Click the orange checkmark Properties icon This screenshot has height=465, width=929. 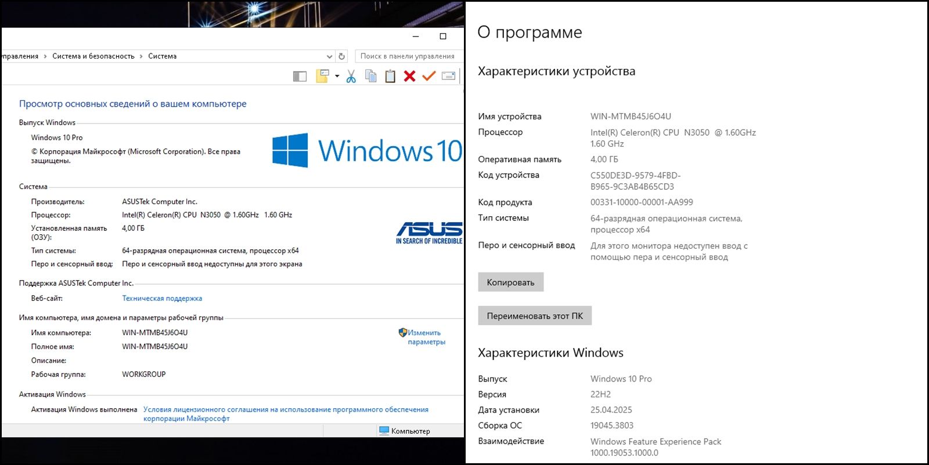pyautogui.click(x=429, y=76)
